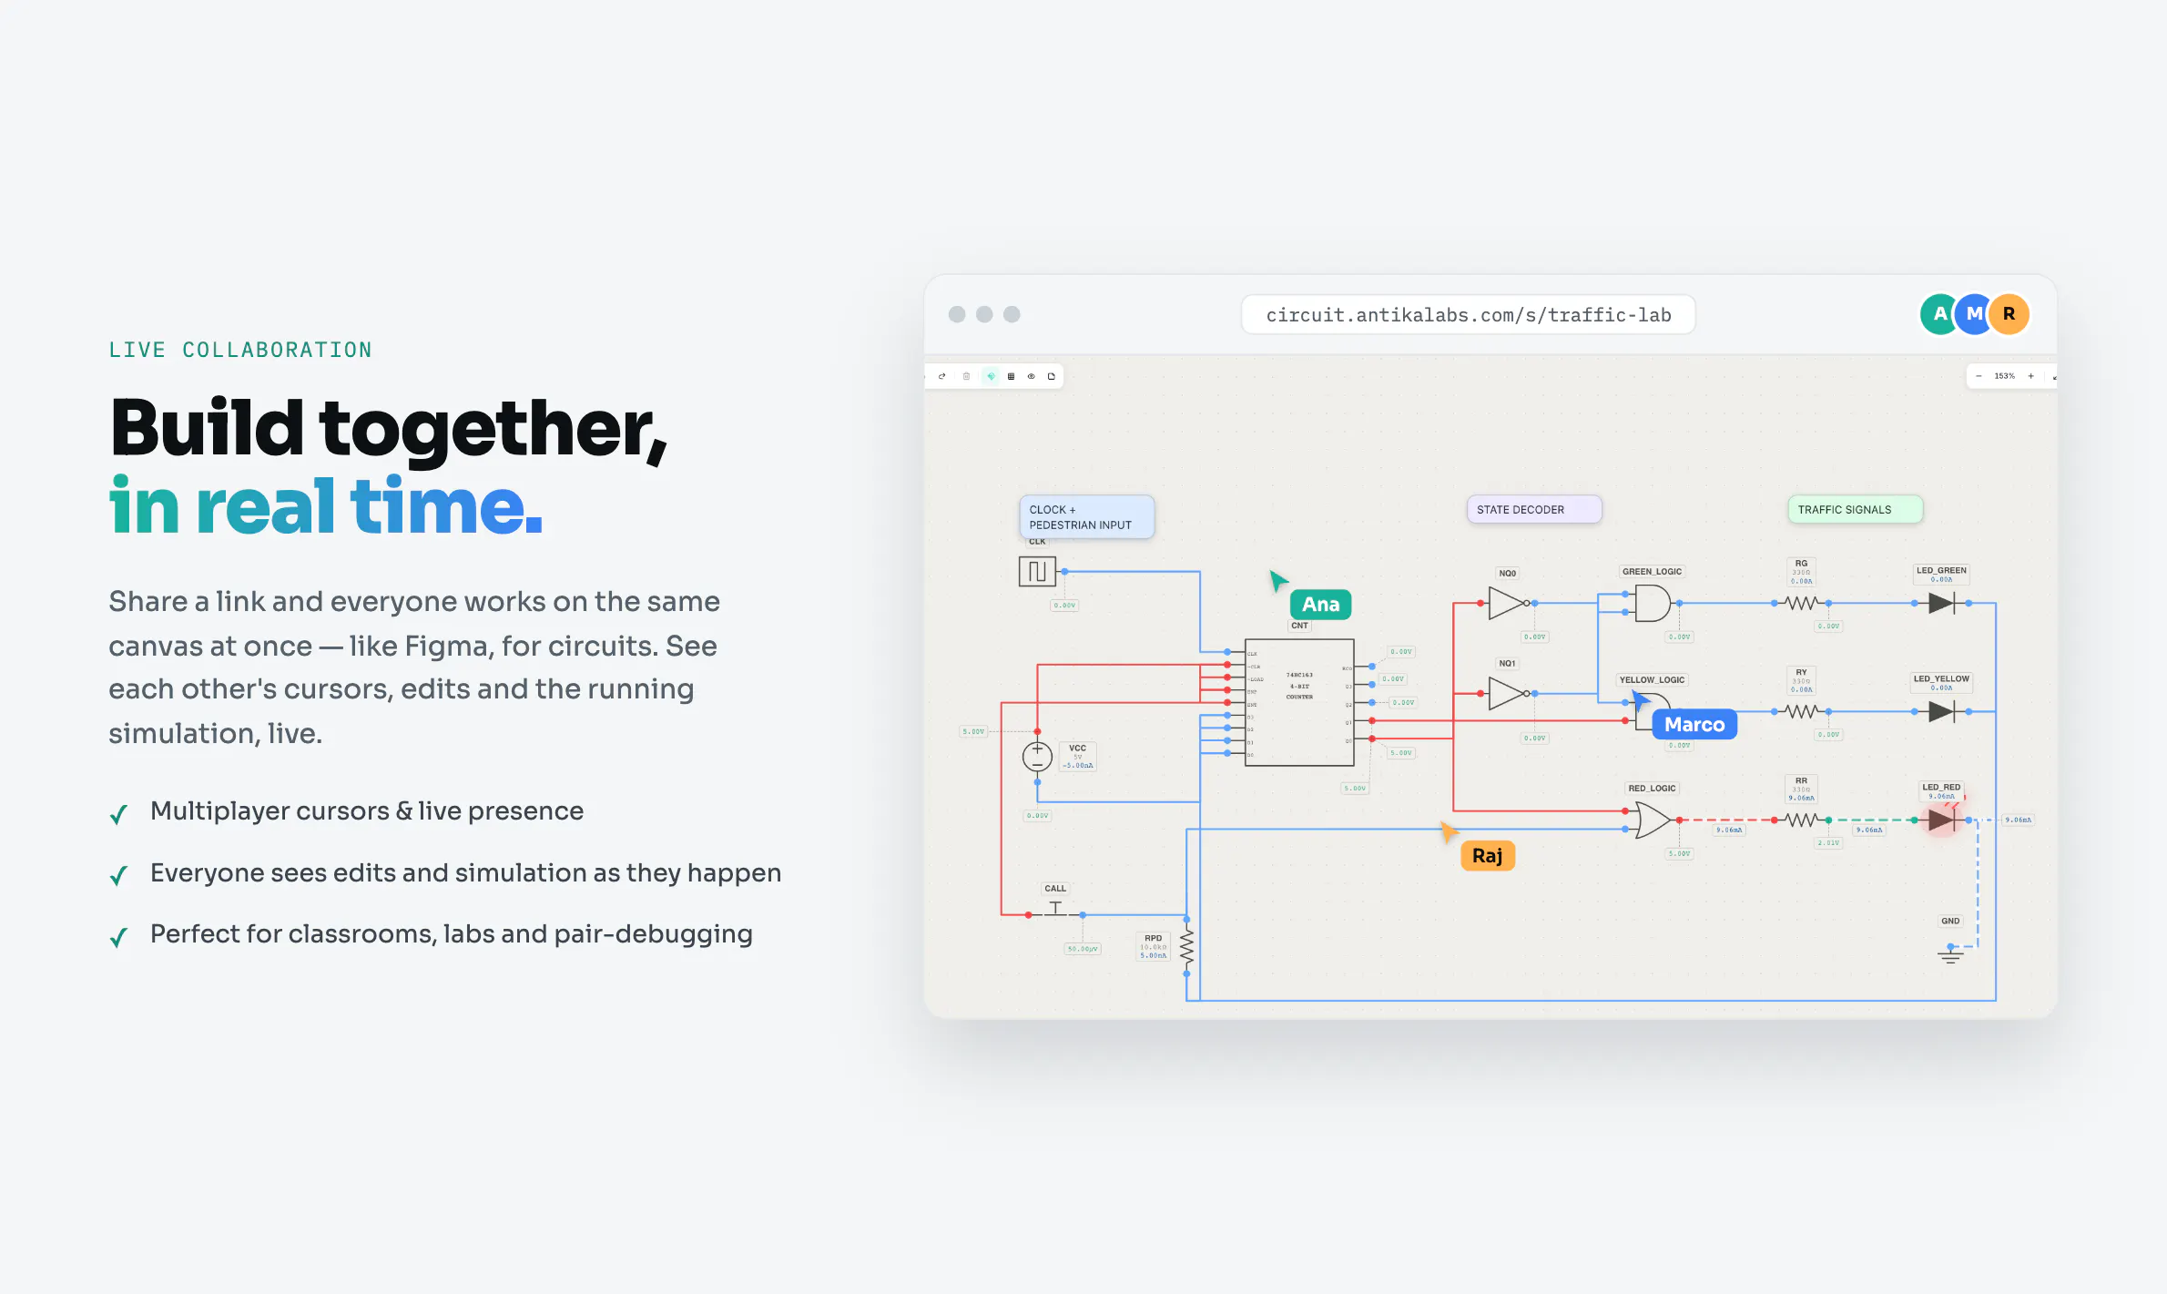Select the VCC voltage source symbol
Image resolution: width=2167 pixels, height=1294 pixels.
[x=1037, y=756]
